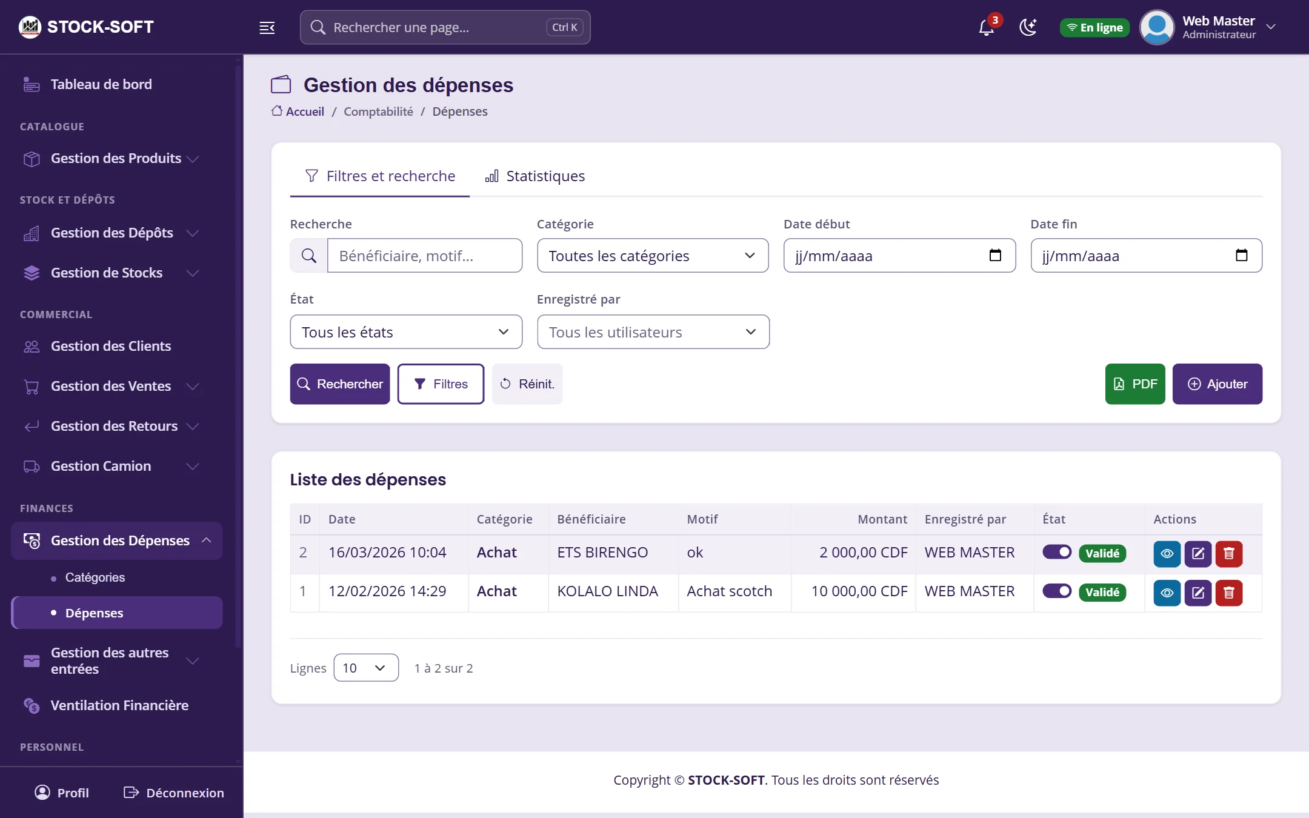Delete the ETS BIRENGO expense
1309x818 pixels.
tap(1229, 553)
